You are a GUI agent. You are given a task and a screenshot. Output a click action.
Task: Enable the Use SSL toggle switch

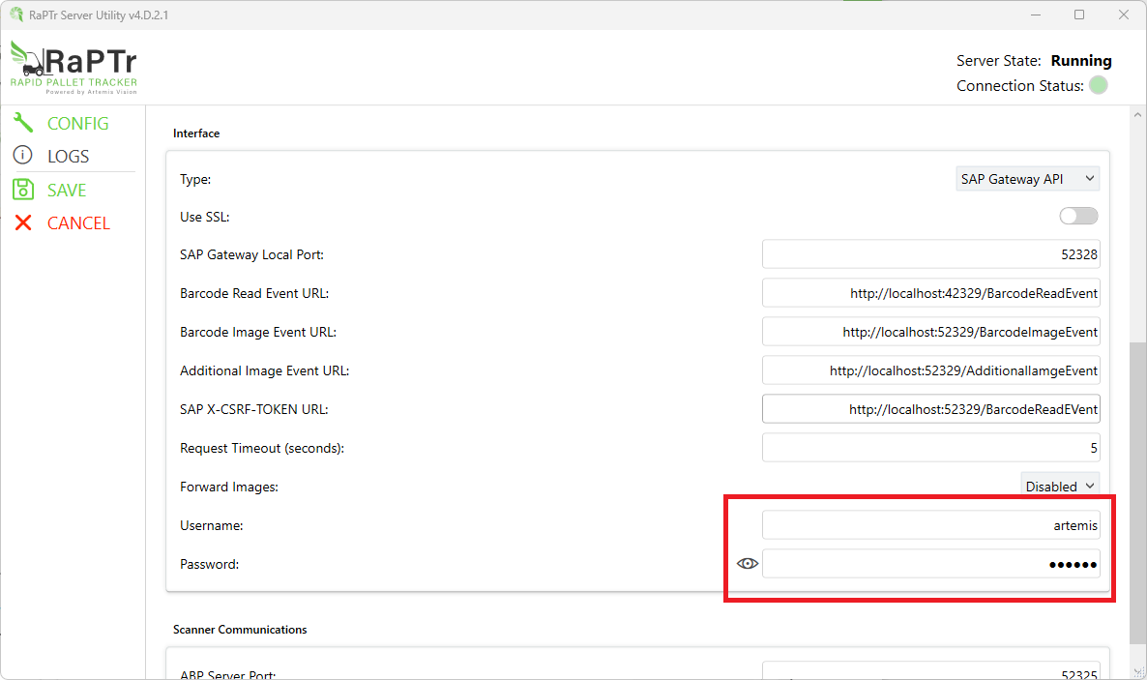tap(1078, 216)
